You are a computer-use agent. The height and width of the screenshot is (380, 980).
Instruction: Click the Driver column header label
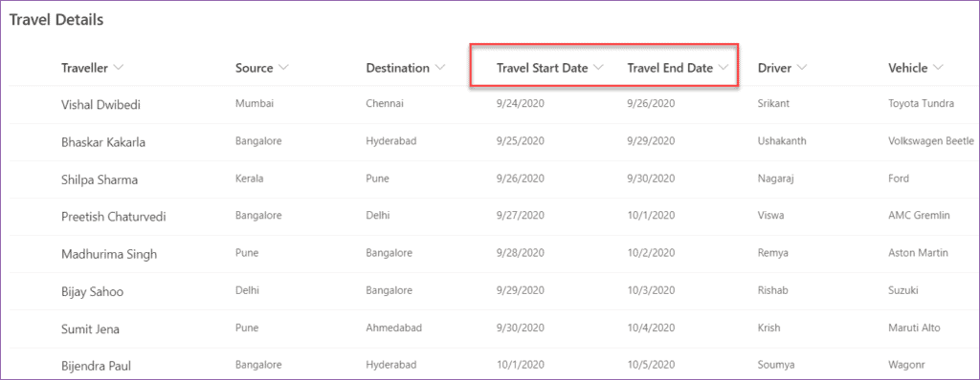[x=774, y=68]
